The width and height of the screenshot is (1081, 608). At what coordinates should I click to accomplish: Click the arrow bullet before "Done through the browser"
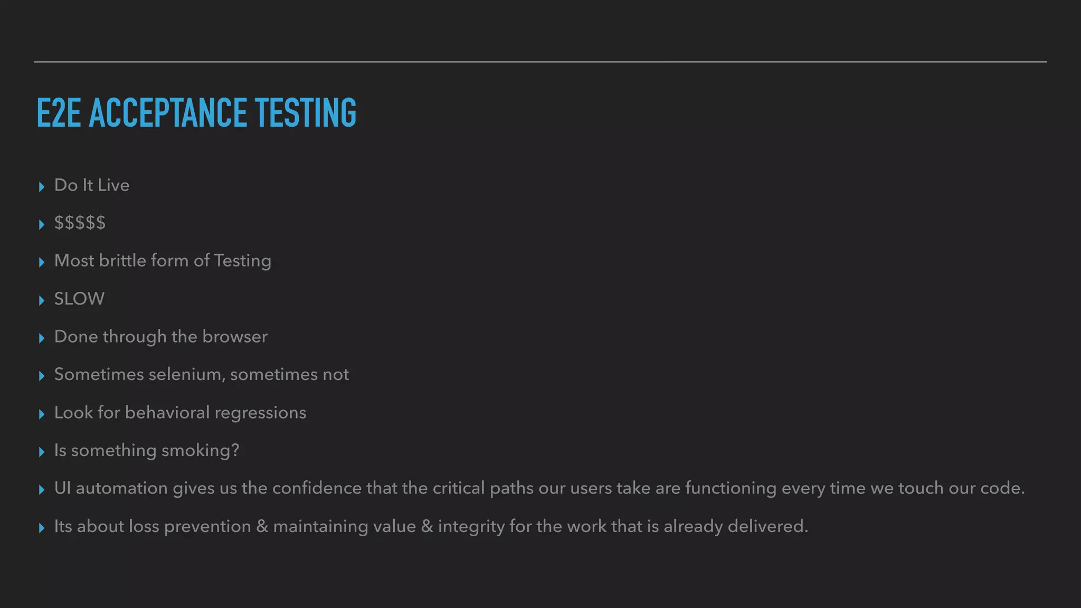pyautogui.click(x=42, y=338)
